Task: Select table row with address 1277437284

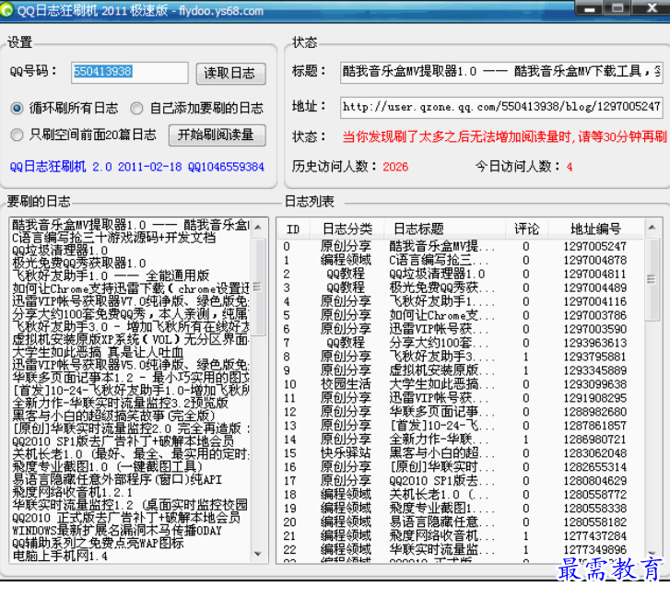Action: 461,536
